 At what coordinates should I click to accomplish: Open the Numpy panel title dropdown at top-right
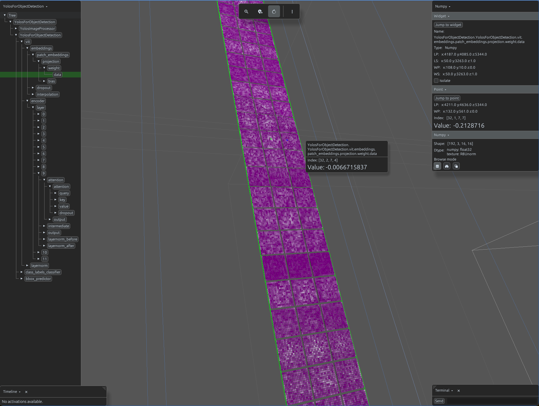tap(443, 6)
